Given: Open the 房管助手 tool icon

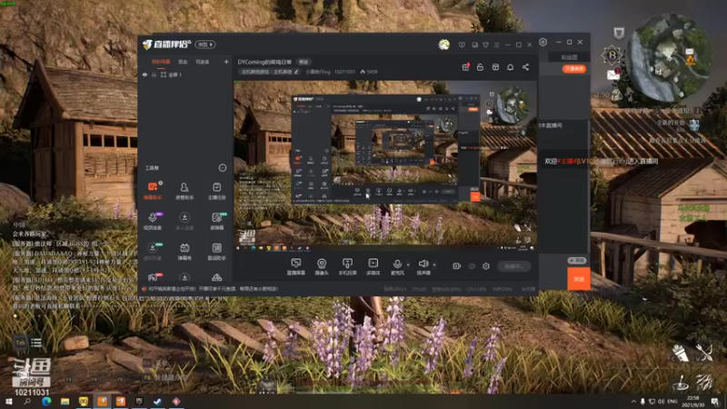Looking at the screenshot, I should click(184, 191).
